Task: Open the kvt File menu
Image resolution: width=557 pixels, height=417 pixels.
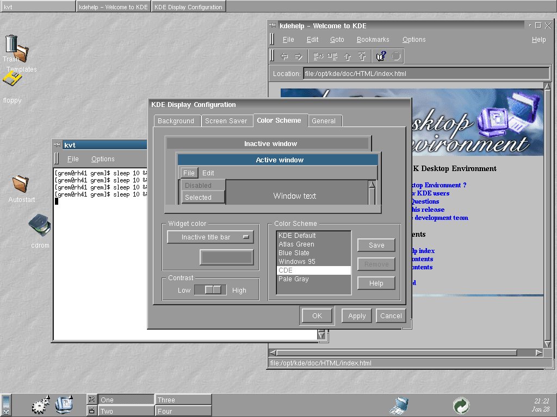Action: coord(73,159)
